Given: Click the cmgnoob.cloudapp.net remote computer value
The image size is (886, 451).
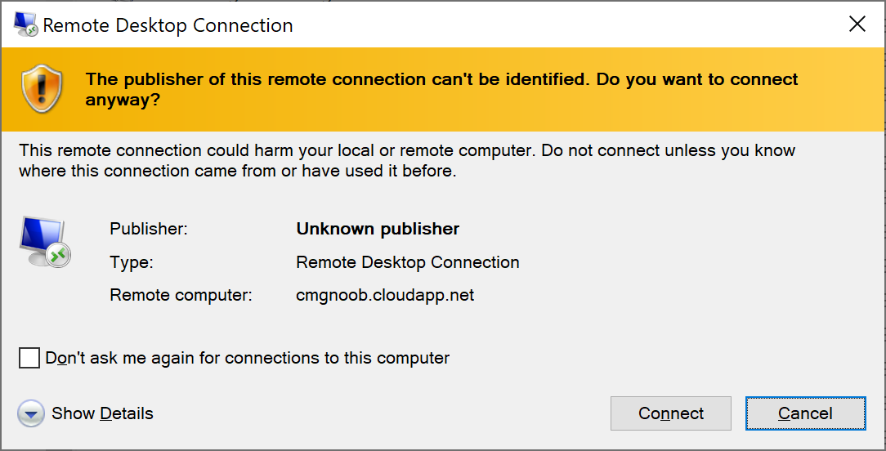Looking at the screenshot, I should coord(385,295).
